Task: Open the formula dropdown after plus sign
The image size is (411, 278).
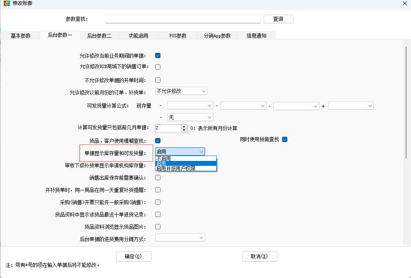Action: 351,106
